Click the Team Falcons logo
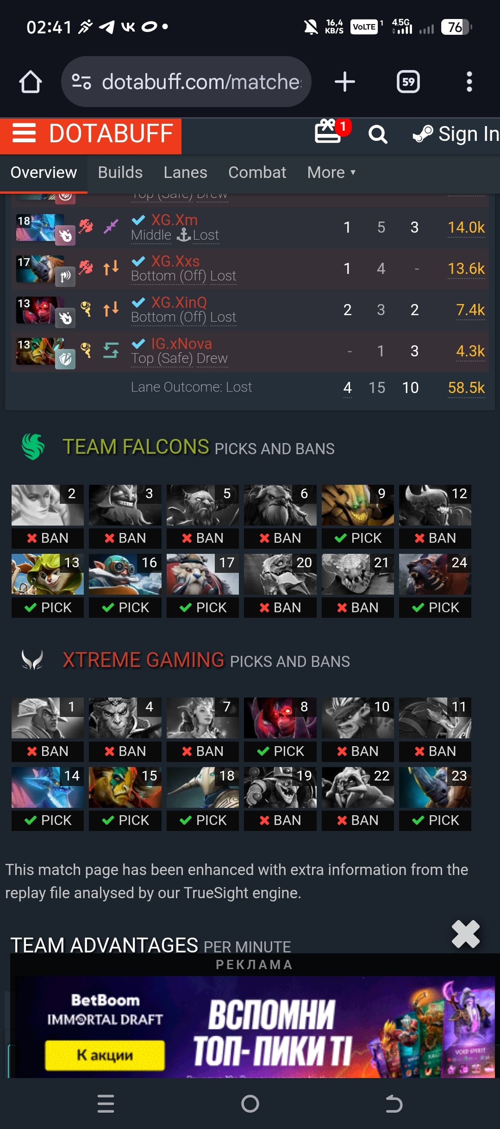The height and width of the screenshot is (1129, 500). coord(33,447)
